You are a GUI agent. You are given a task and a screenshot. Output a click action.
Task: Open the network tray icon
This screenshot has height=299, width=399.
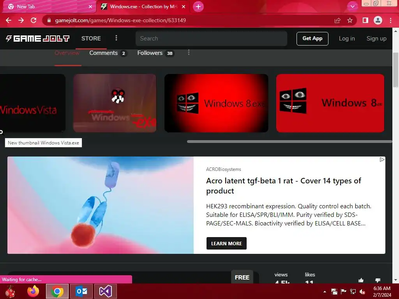(x=353, y=292)
